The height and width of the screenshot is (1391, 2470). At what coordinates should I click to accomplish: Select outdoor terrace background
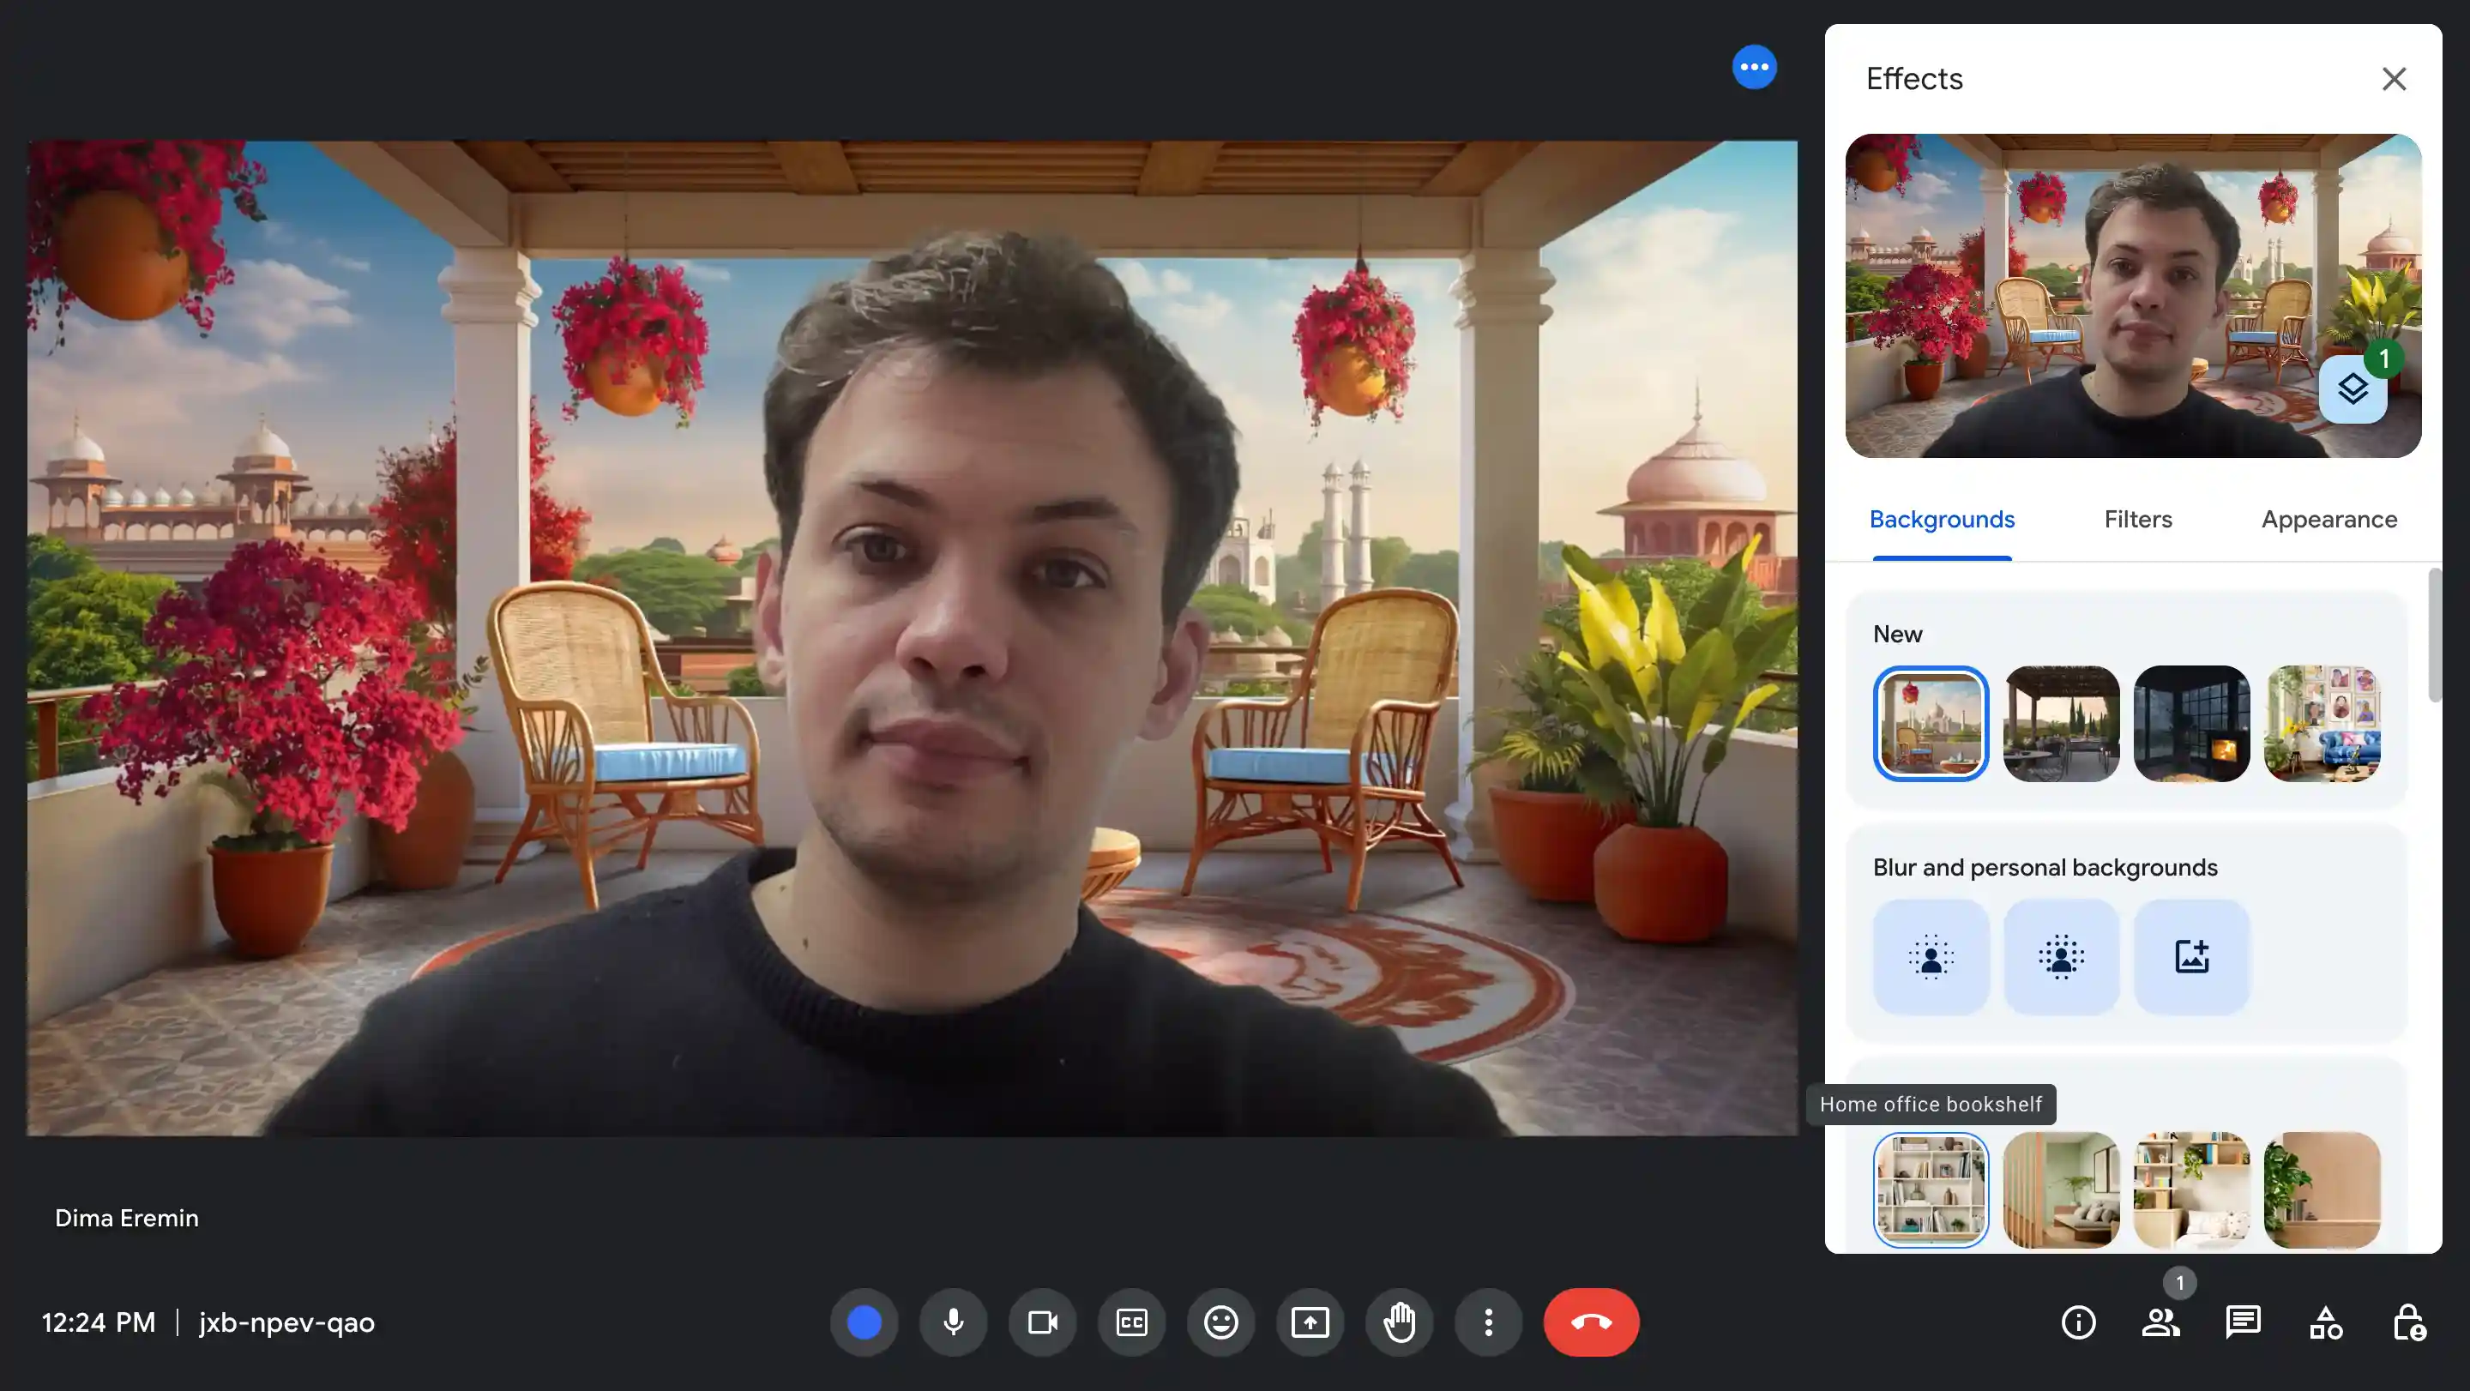point(2061,723)
